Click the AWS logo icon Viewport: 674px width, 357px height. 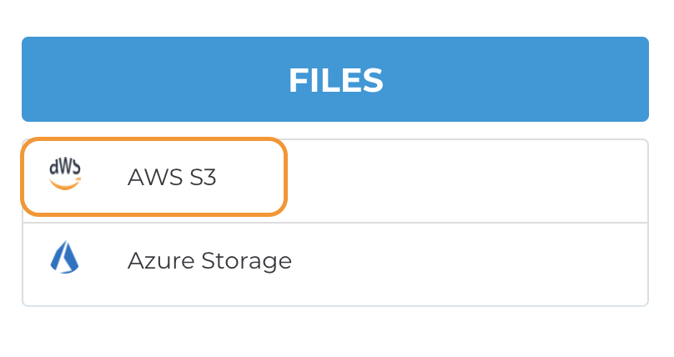65,174
